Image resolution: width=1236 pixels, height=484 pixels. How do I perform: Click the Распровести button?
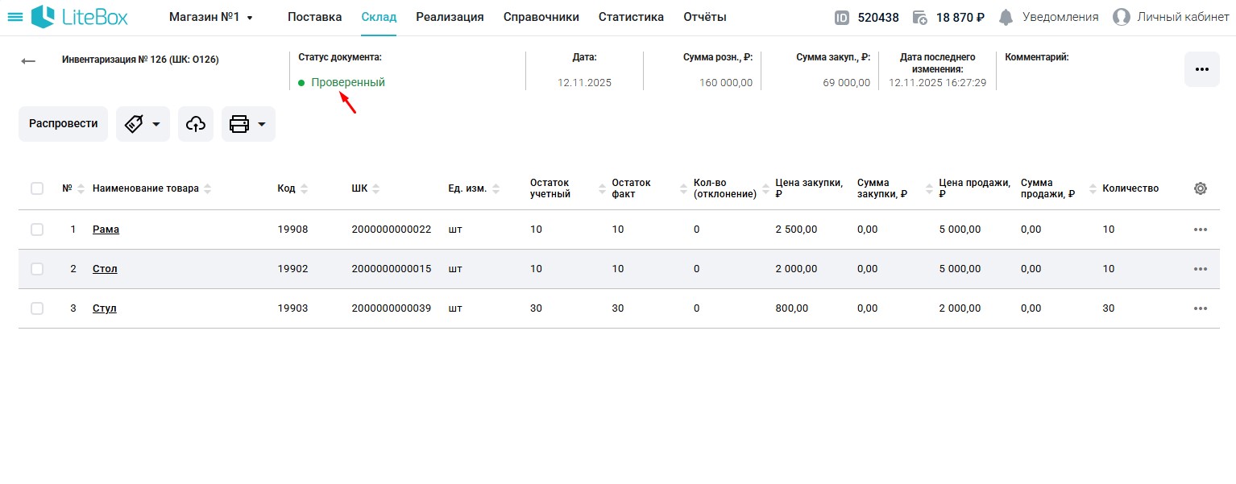coord(63,124)
